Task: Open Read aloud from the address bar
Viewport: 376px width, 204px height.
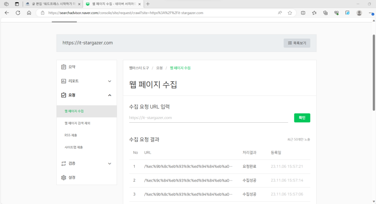Action: [280, 13]
